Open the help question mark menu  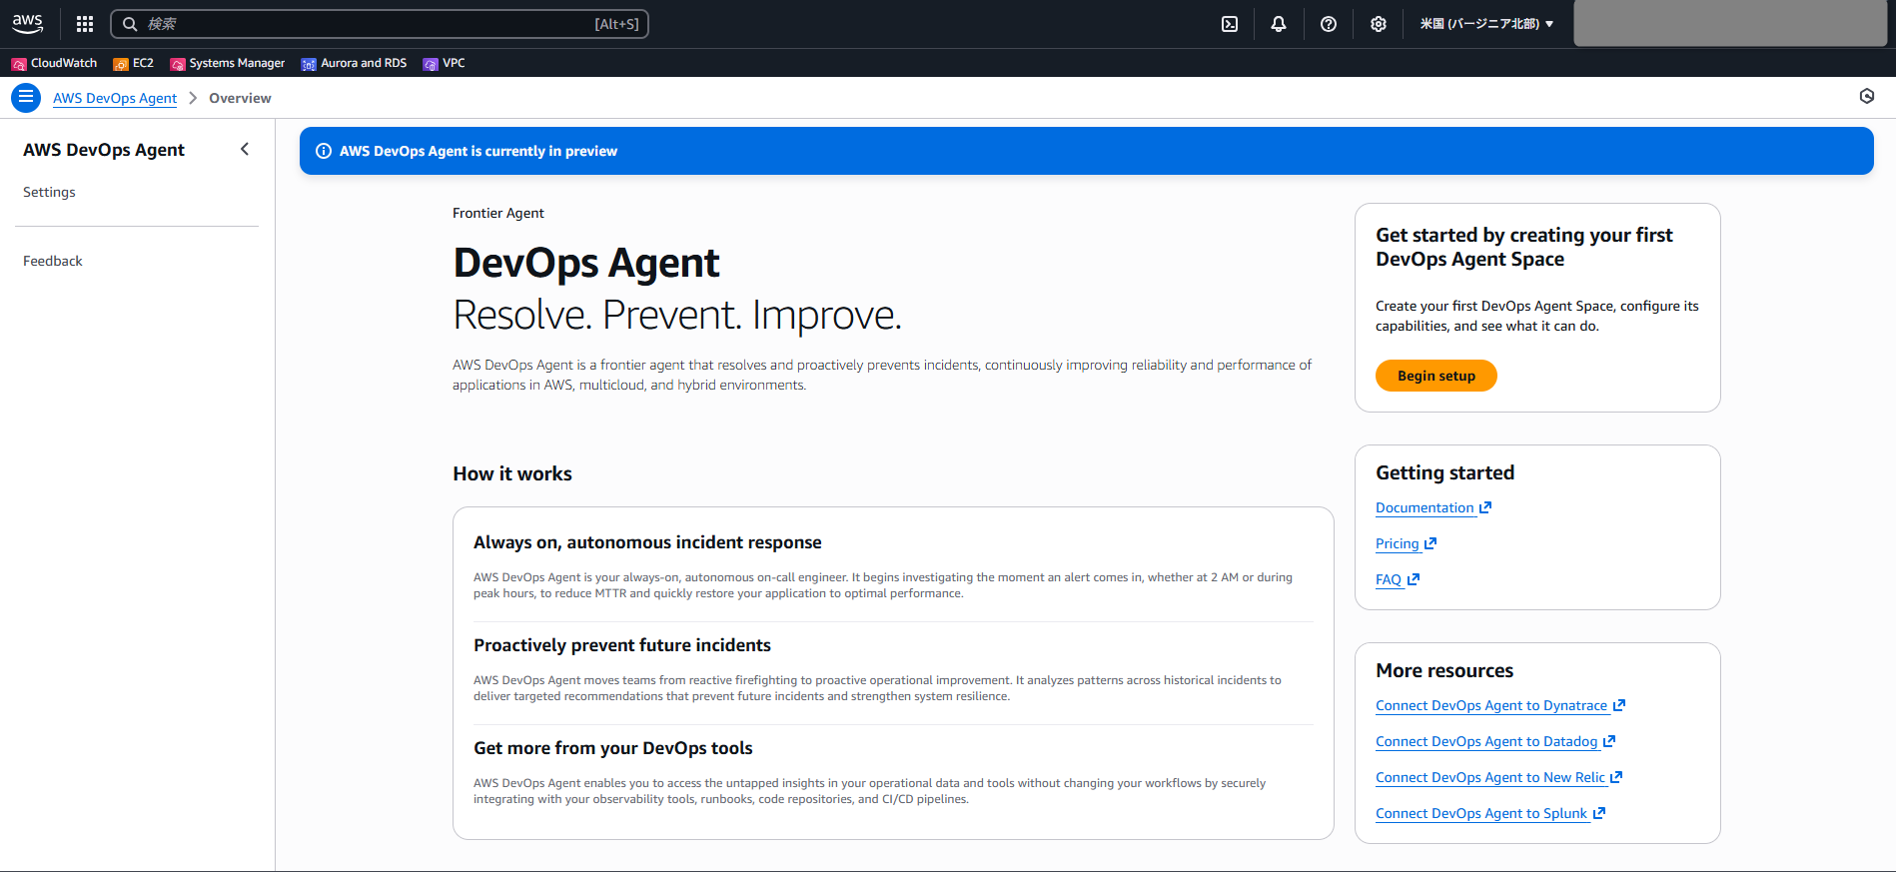point(1329,24)
